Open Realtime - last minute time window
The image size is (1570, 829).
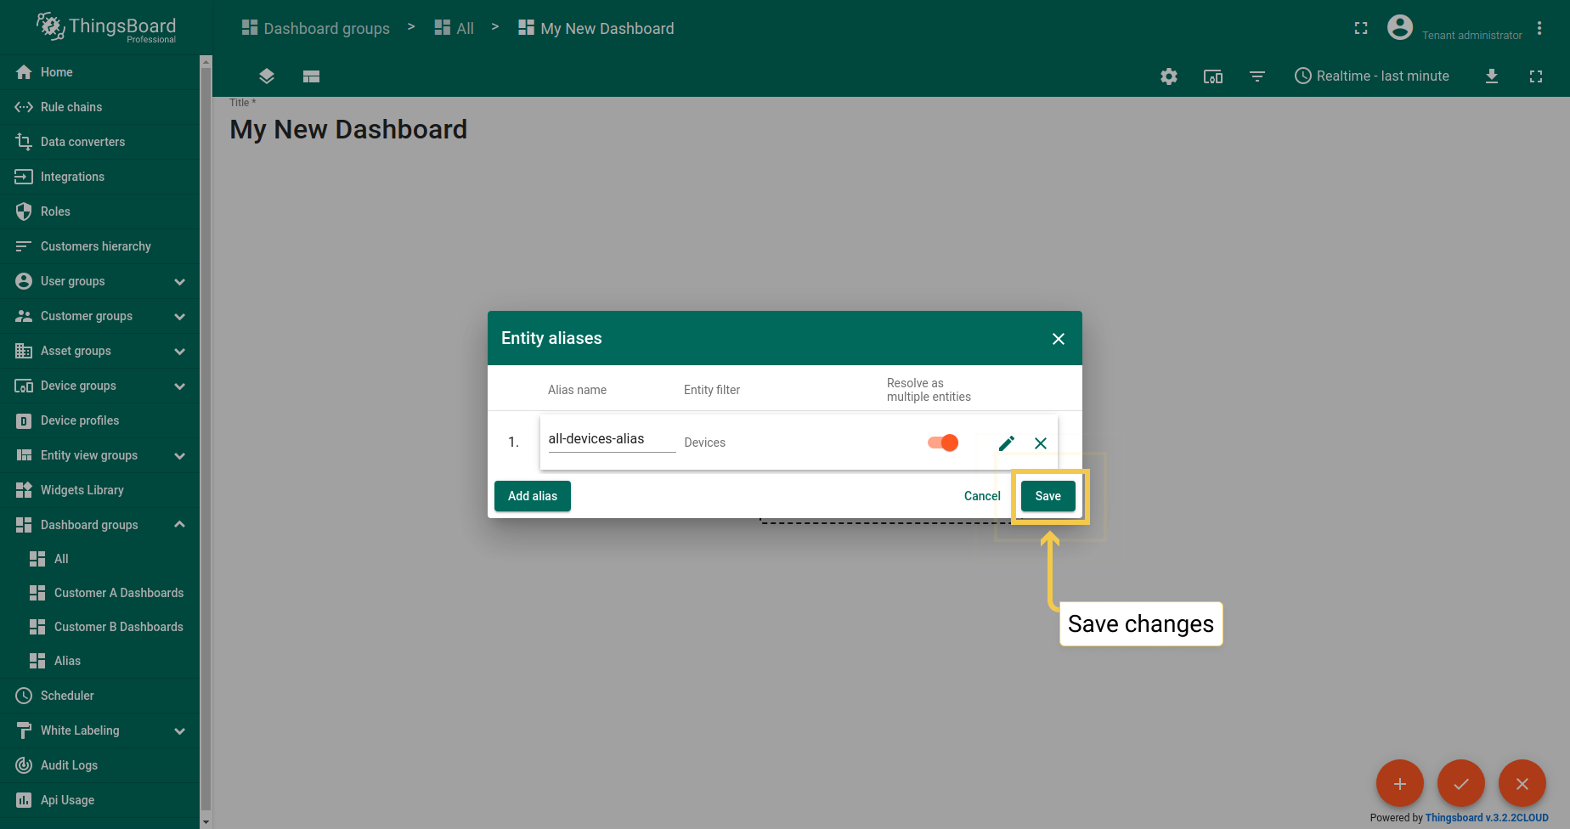(x=1371, y=76)
